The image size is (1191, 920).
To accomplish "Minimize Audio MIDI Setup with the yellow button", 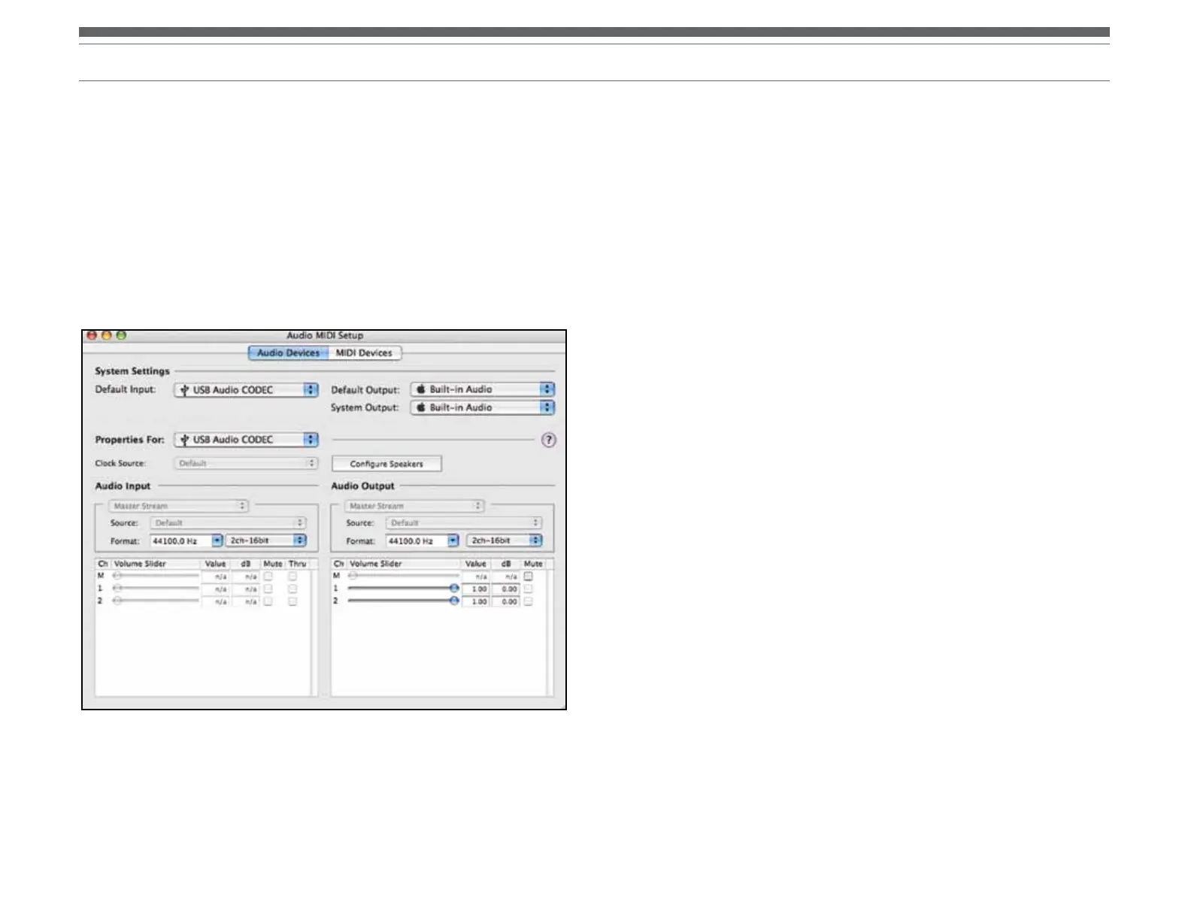I will pyautogui.click(x=106, y=336).
